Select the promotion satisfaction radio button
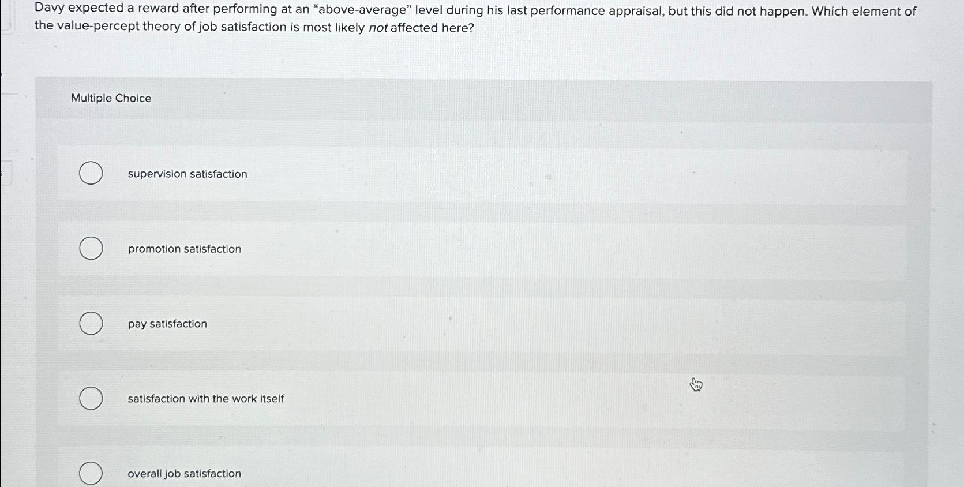Screen dimensions: 964x487 [91, 248]
